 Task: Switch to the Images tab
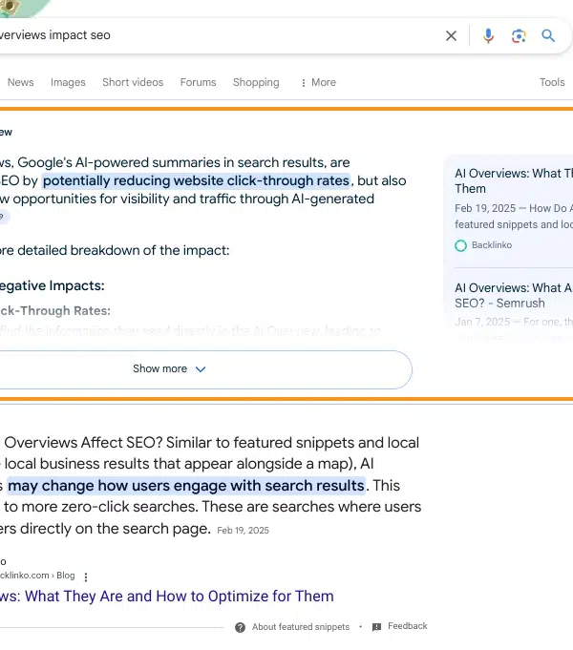point(68,82)
